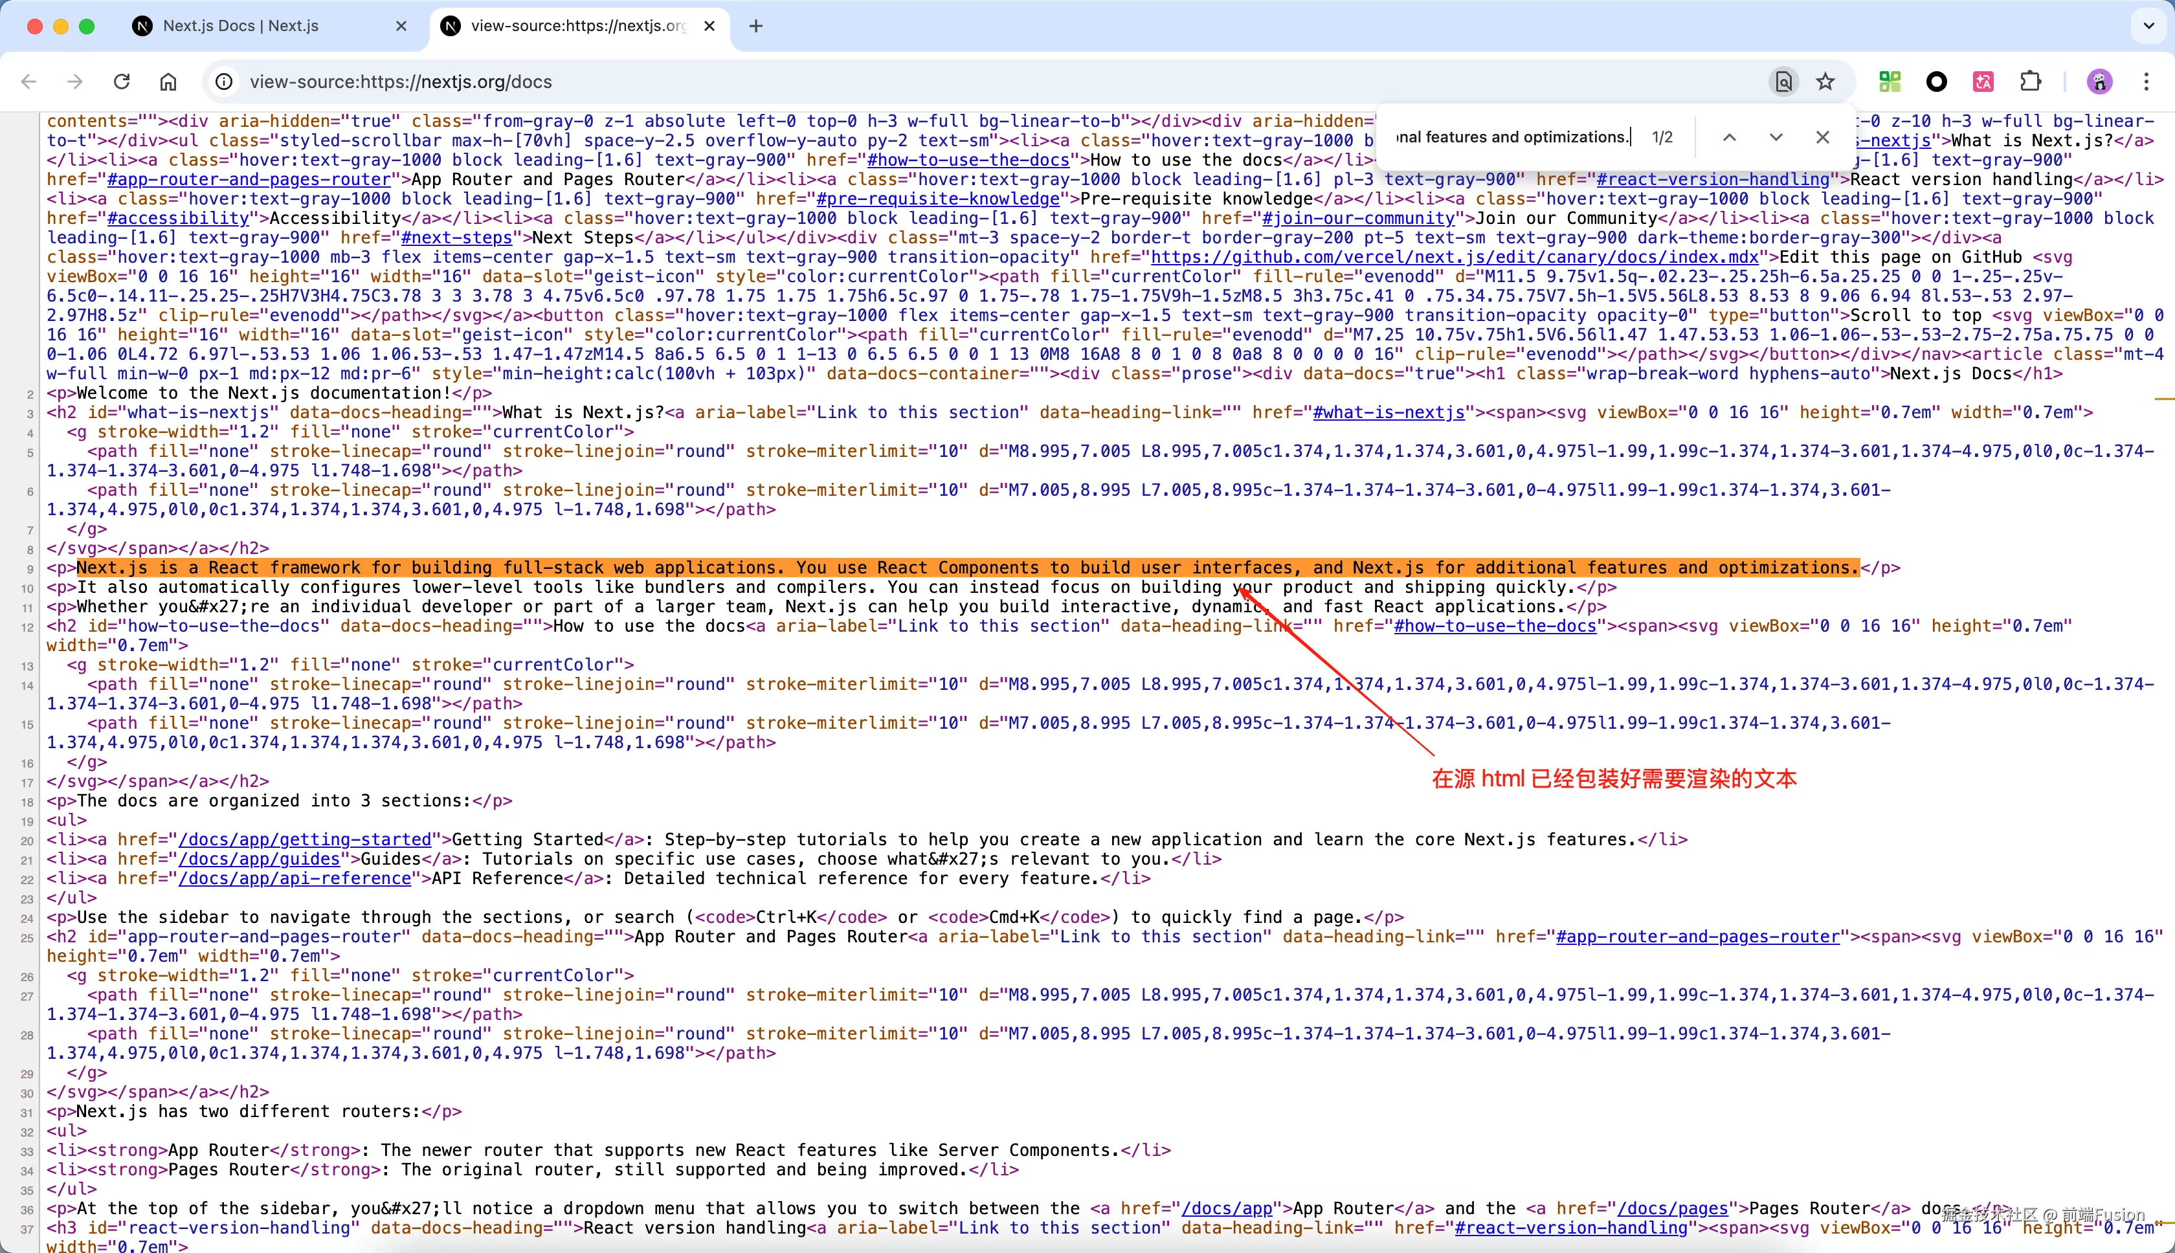
Task: Click the green grid extension icon
Action: (x=1890, y=82)
